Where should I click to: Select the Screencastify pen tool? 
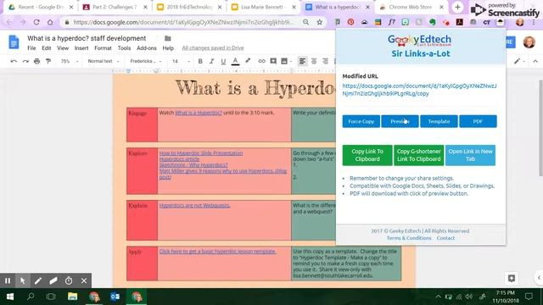(38, 280)
